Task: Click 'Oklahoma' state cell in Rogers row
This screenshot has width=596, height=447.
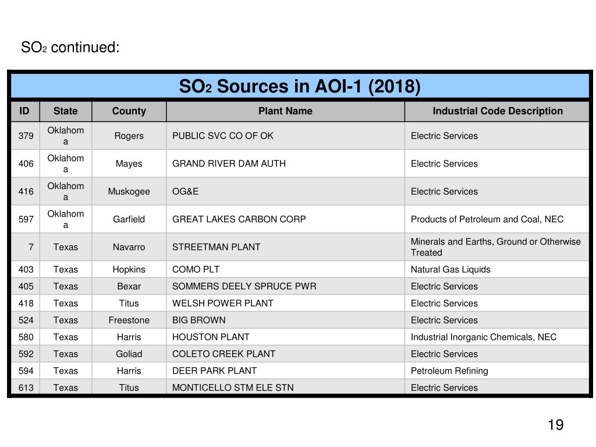Action: click(x=65, y=136)
